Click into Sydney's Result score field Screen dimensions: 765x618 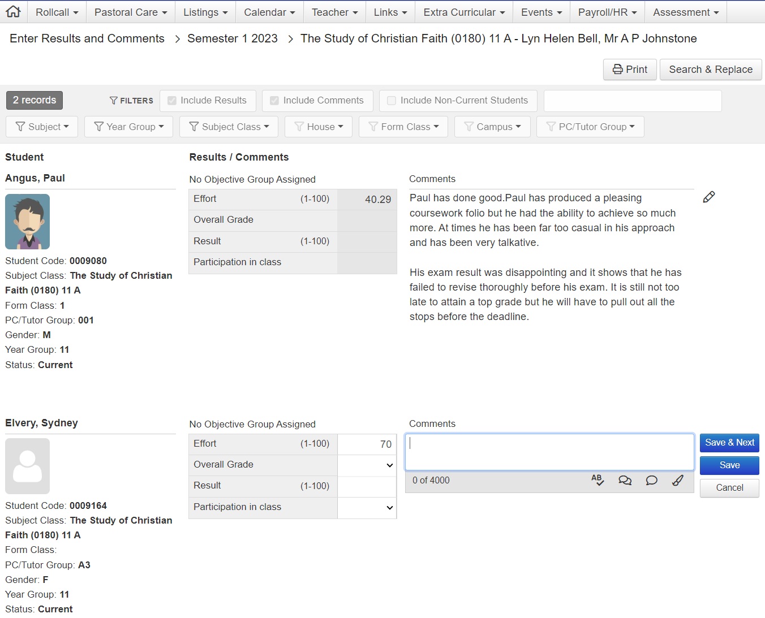pyautogui.click(x=367, y=486)
